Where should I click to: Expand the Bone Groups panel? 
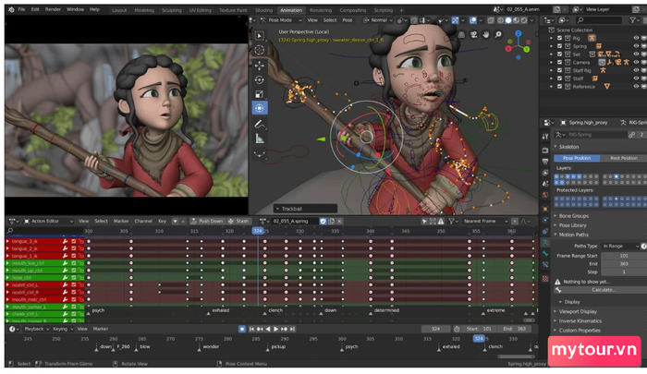click(574, 216)
